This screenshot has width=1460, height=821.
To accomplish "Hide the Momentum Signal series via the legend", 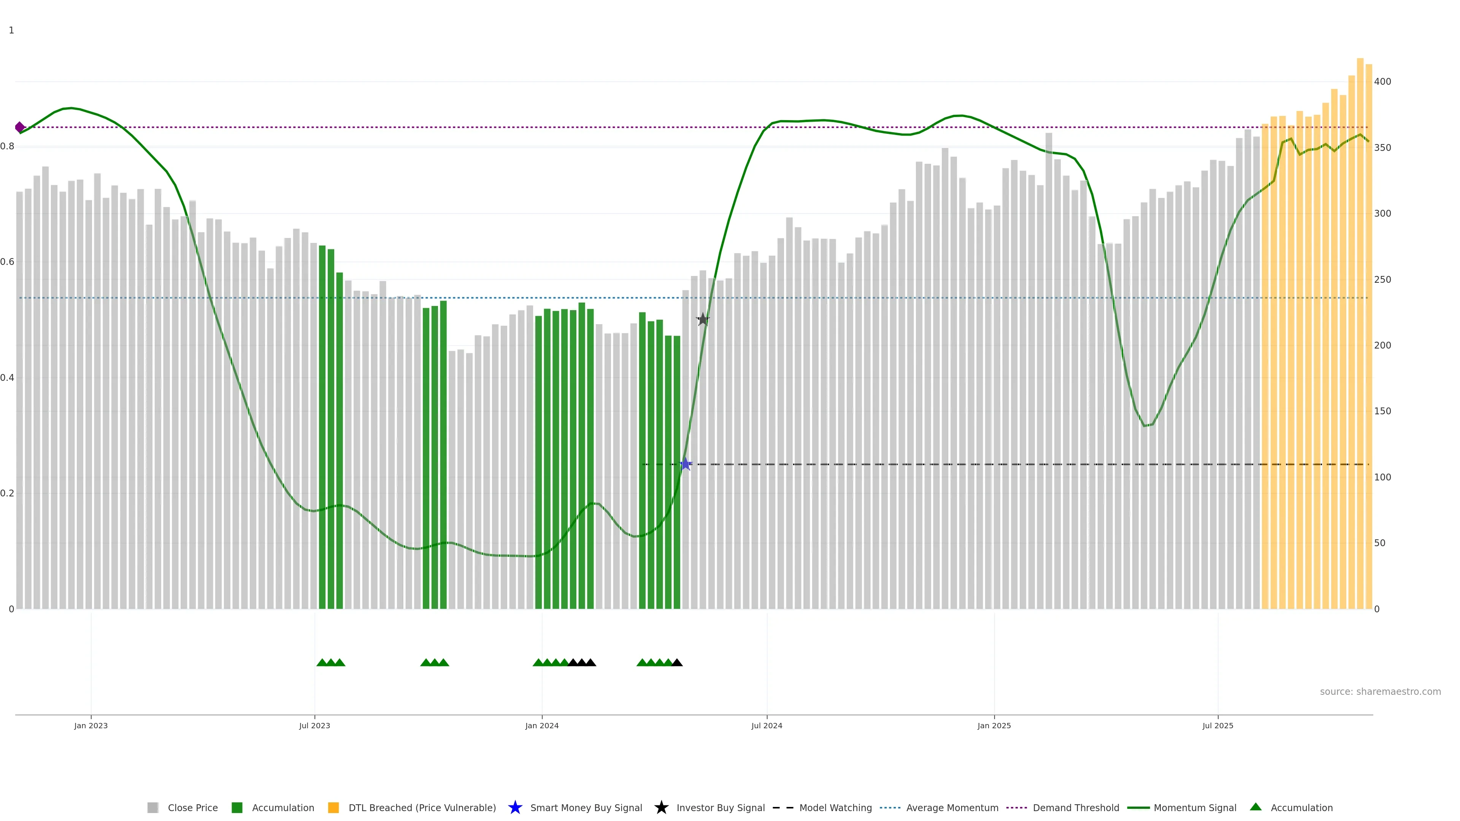I will tap(1194, 807).
